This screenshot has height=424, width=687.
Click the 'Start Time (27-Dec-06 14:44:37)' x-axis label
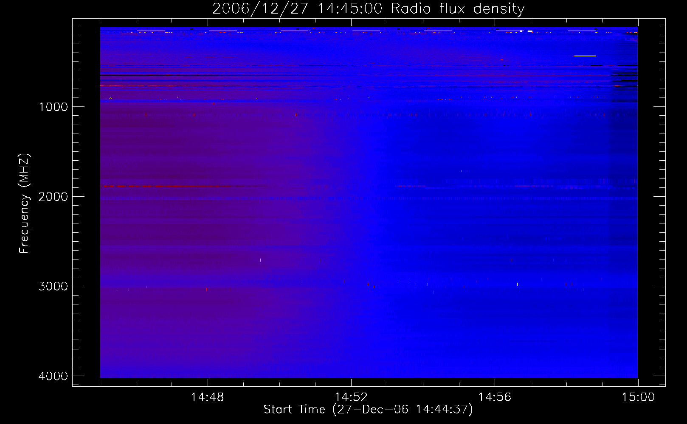coord(368,410)
